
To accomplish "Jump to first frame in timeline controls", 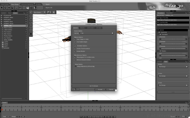I will pyautogui.click(x=85, y=117).
